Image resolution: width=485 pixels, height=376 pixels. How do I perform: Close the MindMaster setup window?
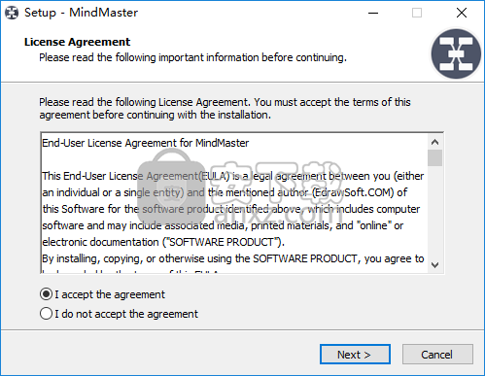pos(462,13)
